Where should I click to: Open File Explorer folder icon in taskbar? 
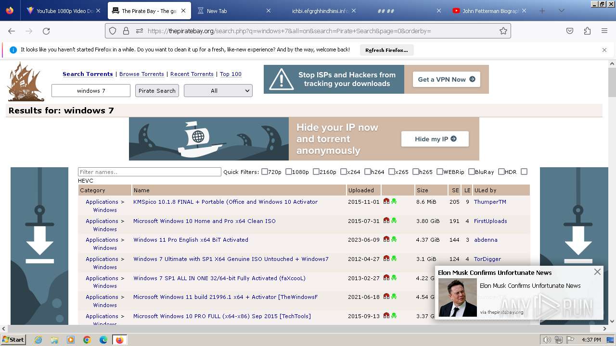click(54, 340)
